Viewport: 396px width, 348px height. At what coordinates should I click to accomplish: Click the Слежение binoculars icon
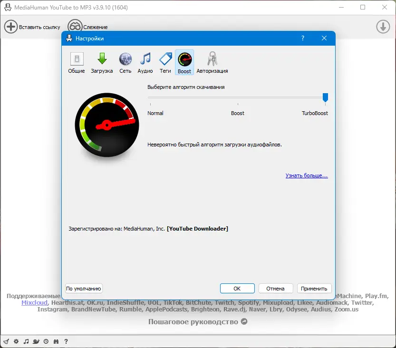75,27
